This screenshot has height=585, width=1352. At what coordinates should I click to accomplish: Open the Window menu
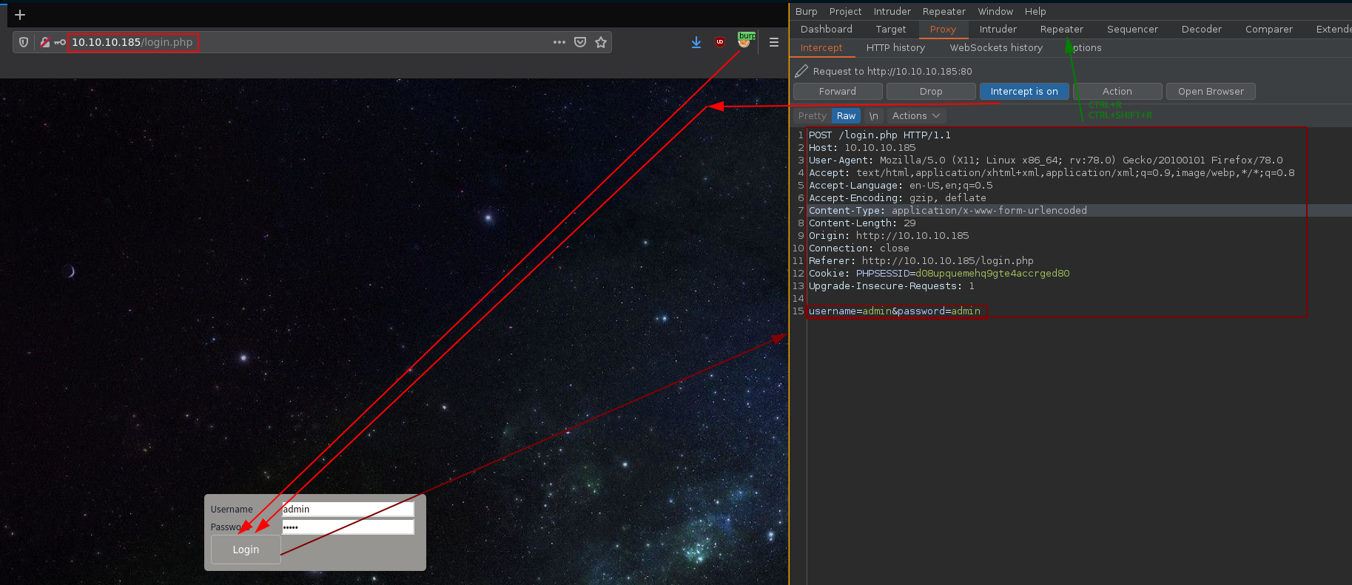point(995,11)
